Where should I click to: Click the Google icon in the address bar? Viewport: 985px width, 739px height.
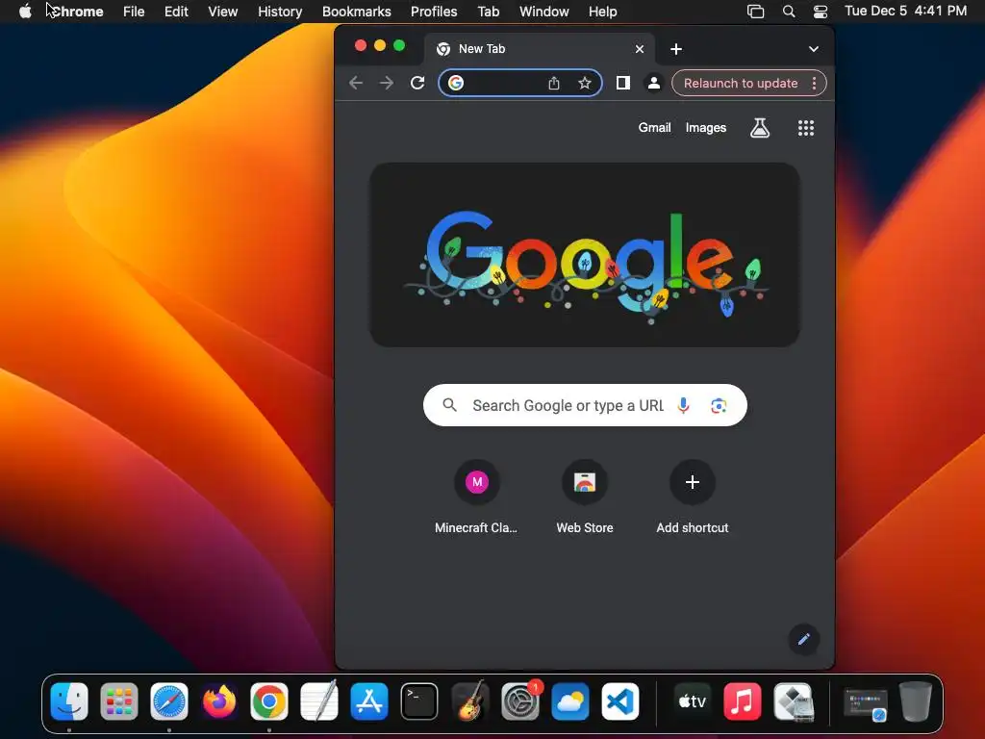click(x=456, y=83)
